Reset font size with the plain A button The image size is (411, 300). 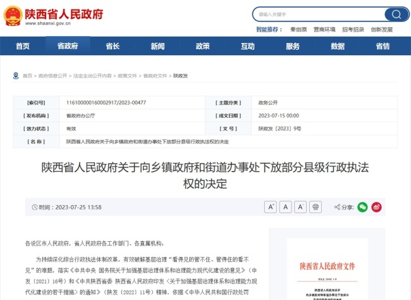click(x=285, y=207)
